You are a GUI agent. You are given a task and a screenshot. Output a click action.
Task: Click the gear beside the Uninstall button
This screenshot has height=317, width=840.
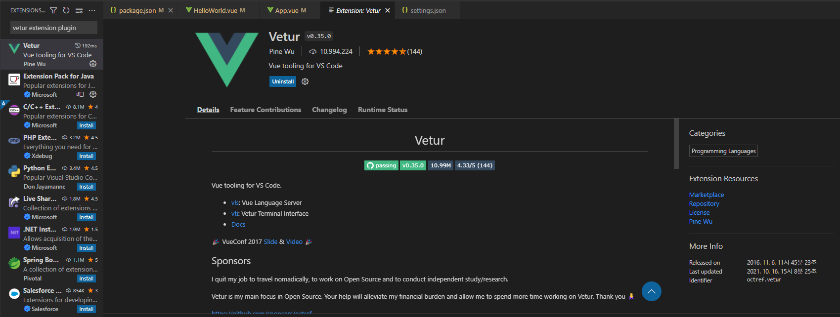coord(305,81)
